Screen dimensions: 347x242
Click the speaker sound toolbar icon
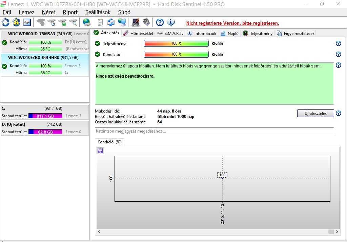tap(146, 22)
